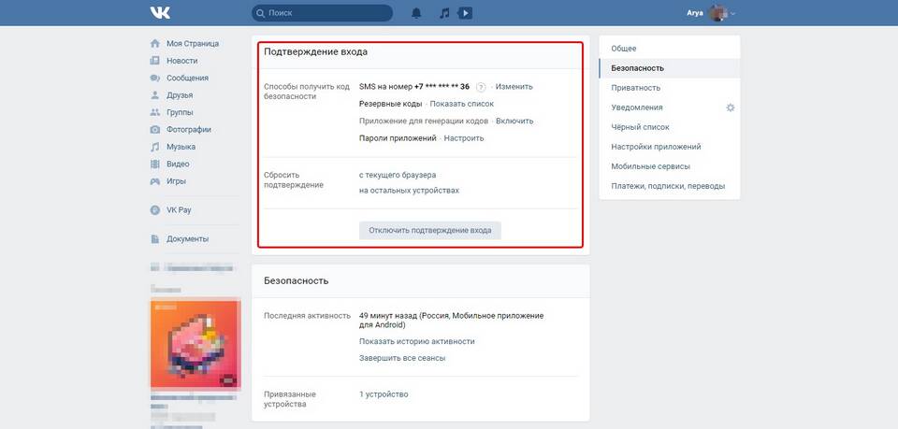Click the 49 минут назад activity text

point(451,321)
